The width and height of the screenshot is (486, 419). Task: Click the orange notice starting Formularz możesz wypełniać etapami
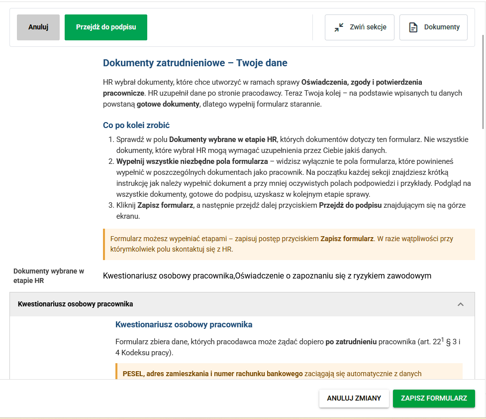[x=289, y=244]
